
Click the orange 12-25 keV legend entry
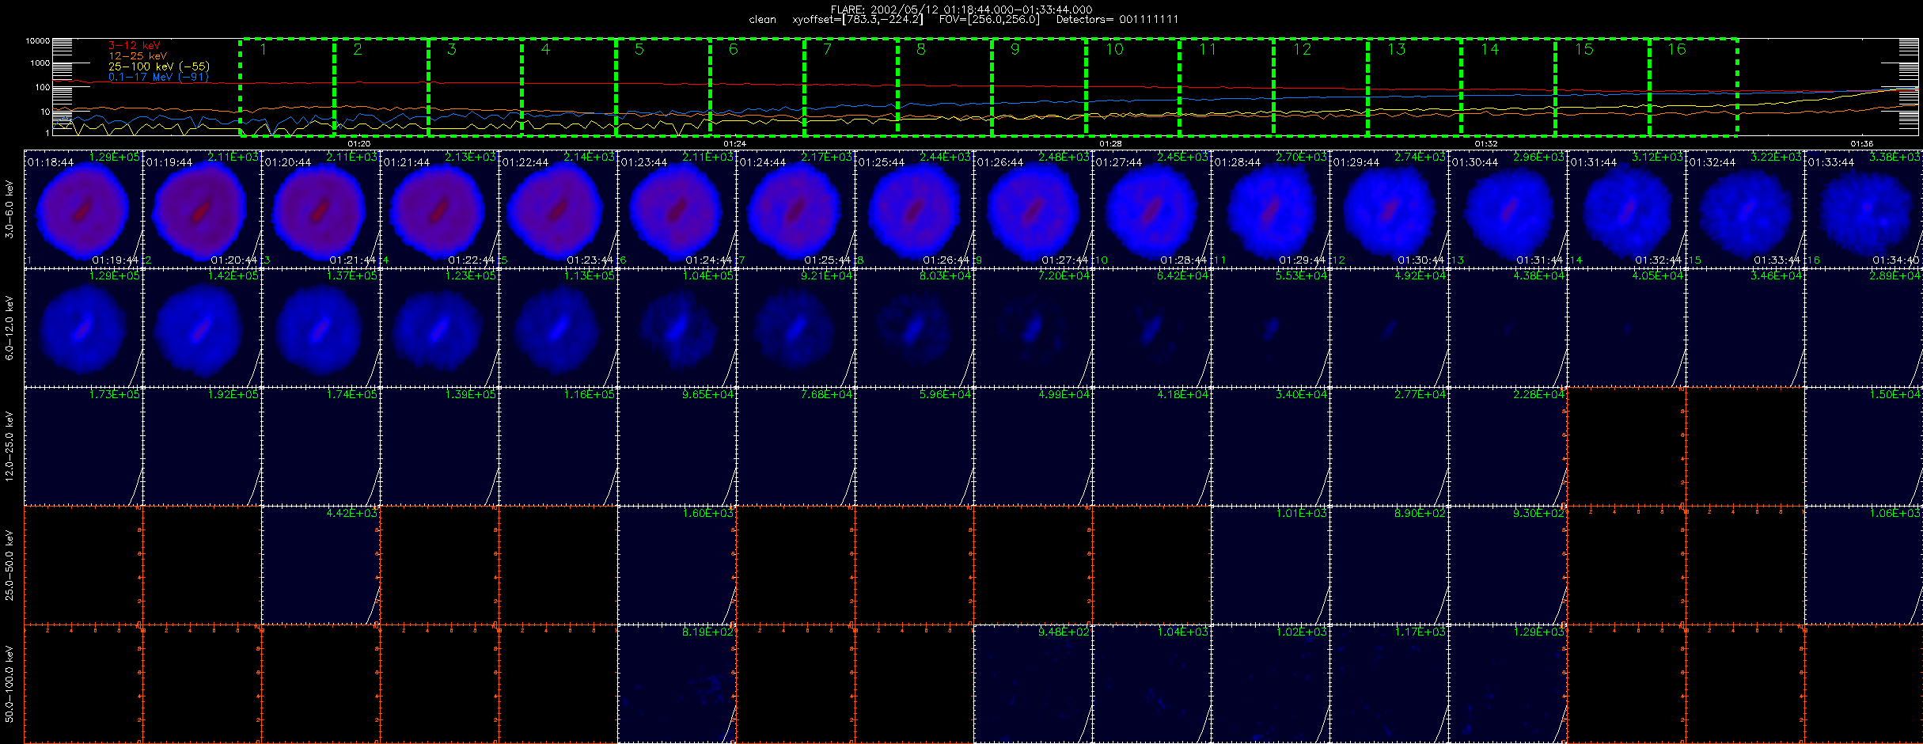pos(138,56)
